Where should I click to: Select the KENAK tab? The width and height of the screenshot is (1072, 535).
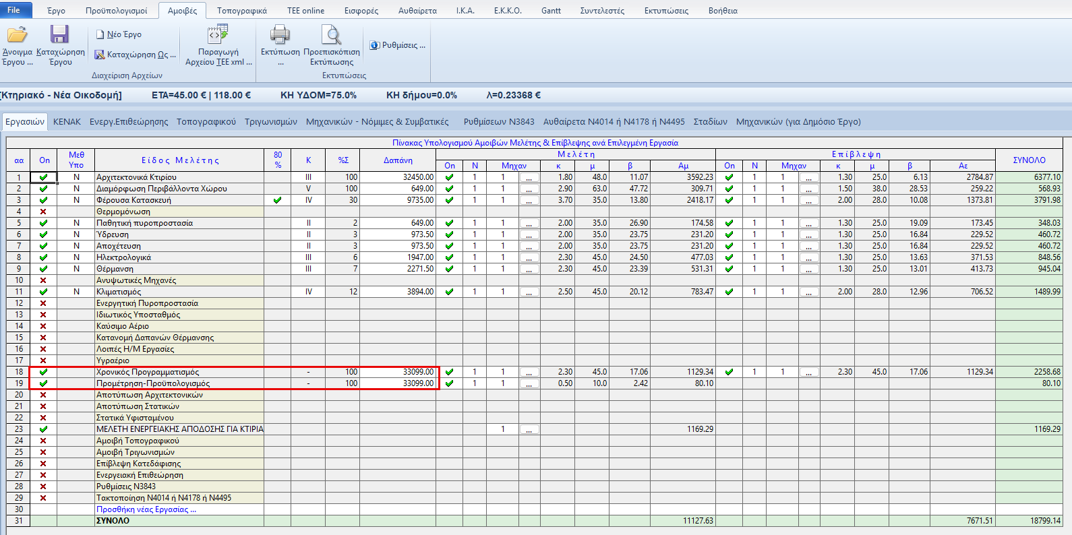coord(67,122)
